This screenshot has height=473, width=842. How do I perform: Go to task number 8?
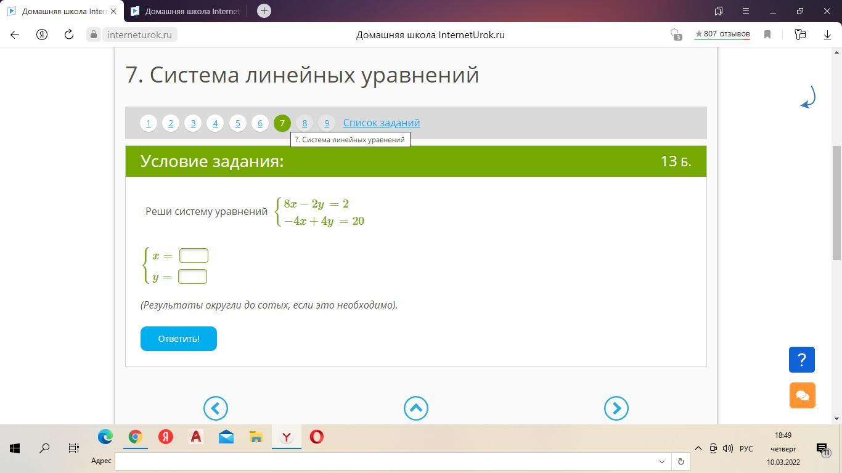305,123
